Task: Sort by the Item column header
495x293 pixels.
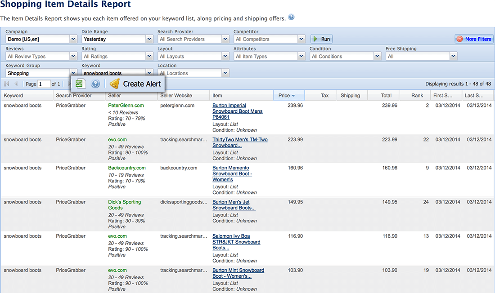Action: (x=242, y=95)
